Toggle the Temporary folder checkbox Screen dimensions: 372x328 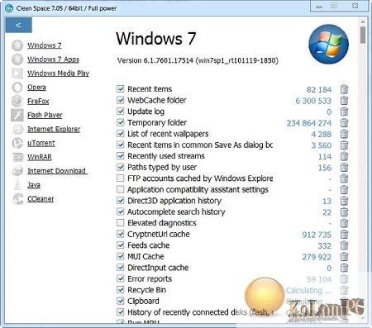click(x=121, y=122)
